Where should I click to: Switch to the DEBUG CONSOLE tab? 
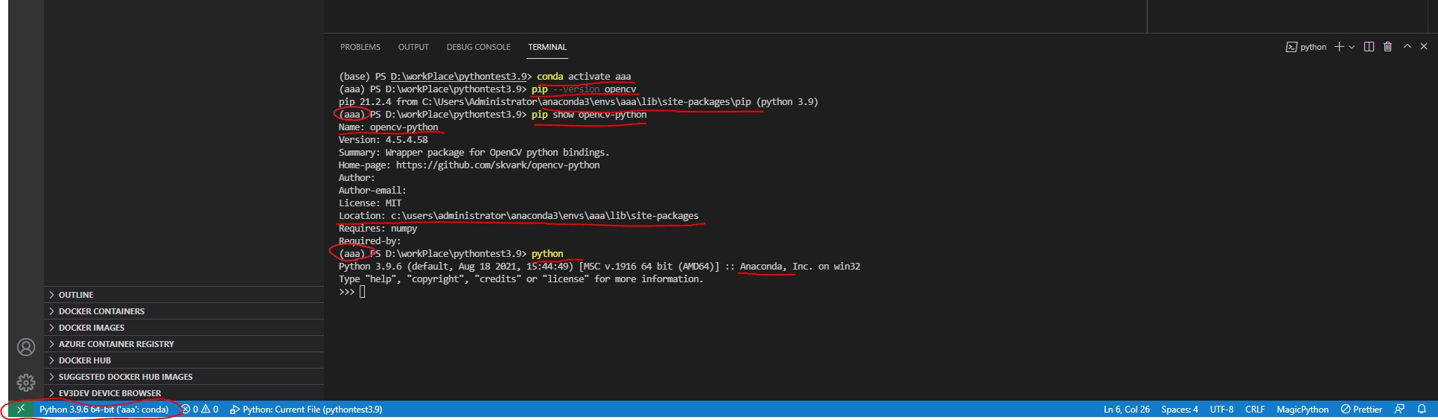478,47
